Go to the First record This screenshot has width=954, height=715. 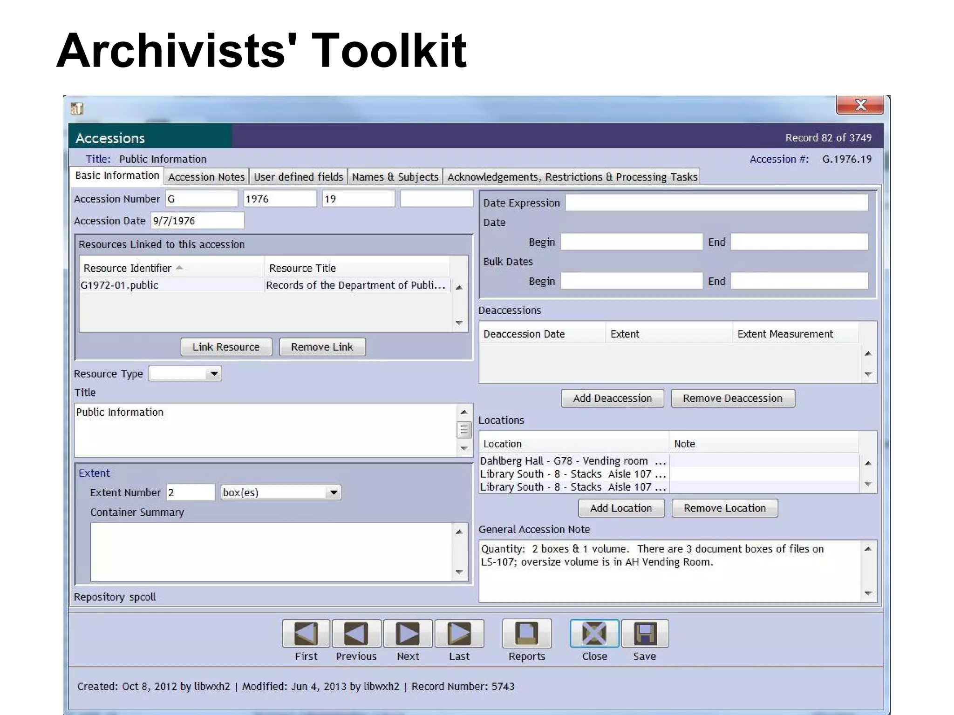pyautogui.click(x=306, y=634)
